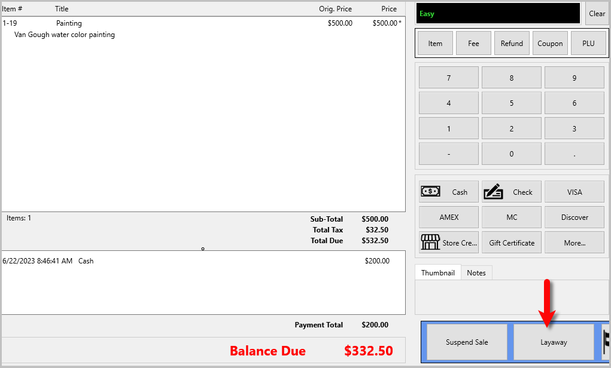Click the $32.50 Total Tax value
This screenshot has width=611, height=368.
pyautogui.click(x=377, y=229)
